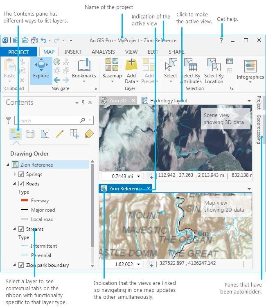The height and width of the screenshot is (307, 266).
Task: Open the Bookmarks gallery
Action: [84, 71]
